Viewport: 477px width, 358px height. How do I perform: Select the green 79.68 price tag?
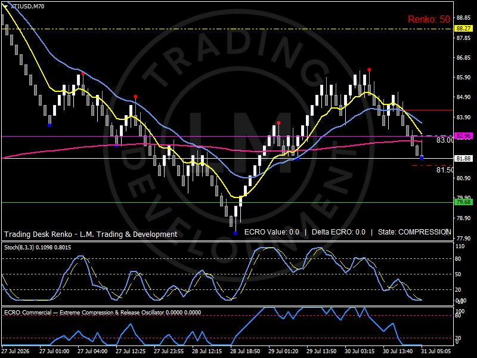pyautogui.click(x=463, y=202)
